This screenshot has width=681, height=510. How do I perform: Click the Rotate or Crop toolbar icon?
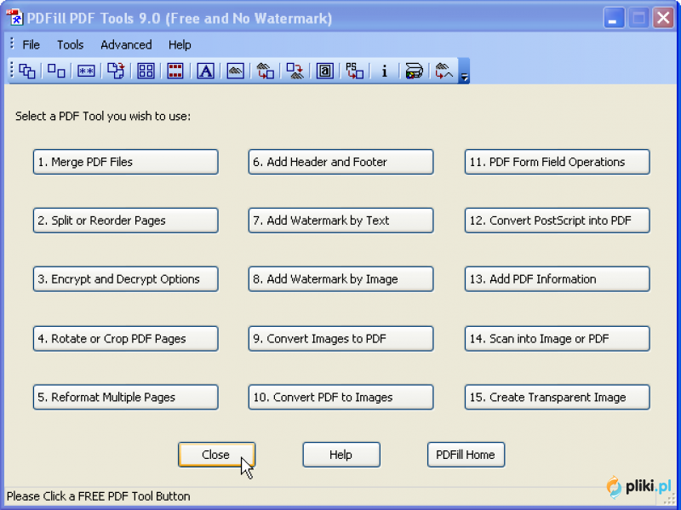point(116,71)
